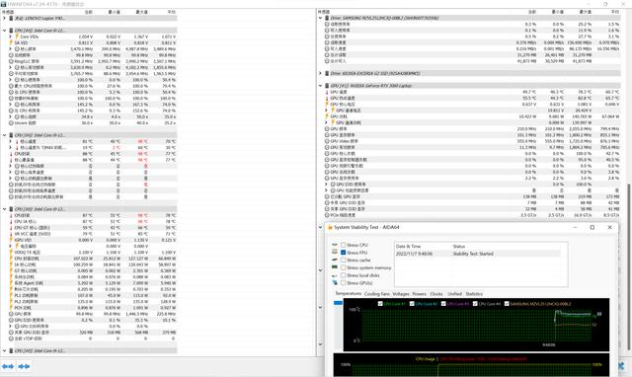Toggle the CPU Core #2 graph checkbox
The image size is (632, 377).
pos(412,304)
